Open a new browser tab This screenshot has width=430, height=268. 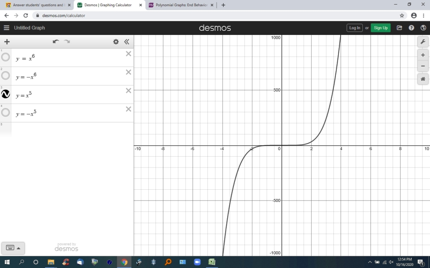223,5
